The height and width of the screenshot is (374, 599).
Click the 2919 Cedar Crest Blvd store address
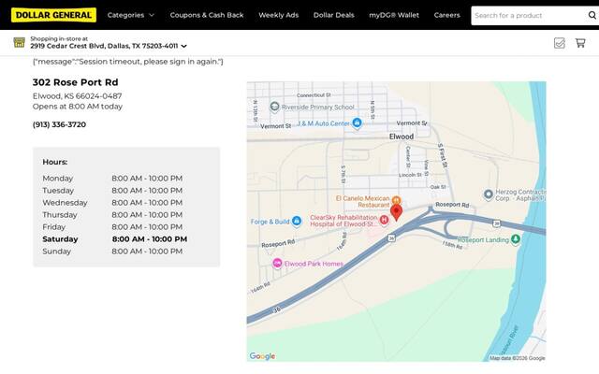(x=104, y=46)
